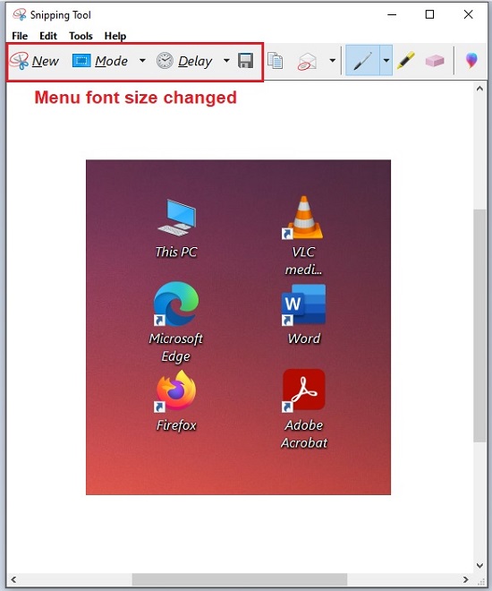Click the 'Firefox' label text

(176, 425)
